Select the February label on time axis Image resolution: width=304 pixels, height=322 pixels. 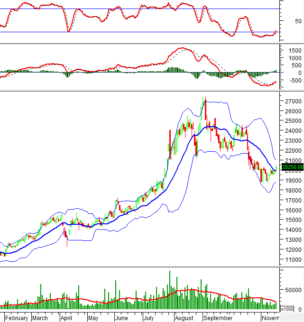point(16,318)
